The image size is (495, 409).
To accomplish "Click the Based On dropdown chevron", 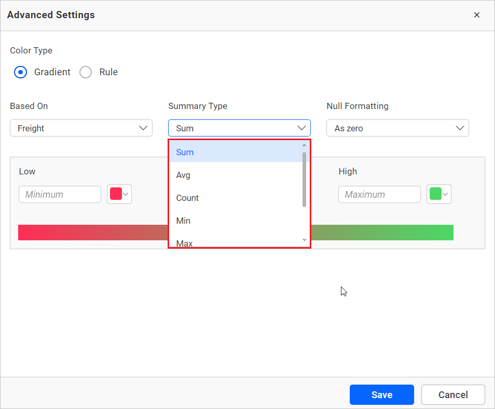I will click(x=143, y=128).
